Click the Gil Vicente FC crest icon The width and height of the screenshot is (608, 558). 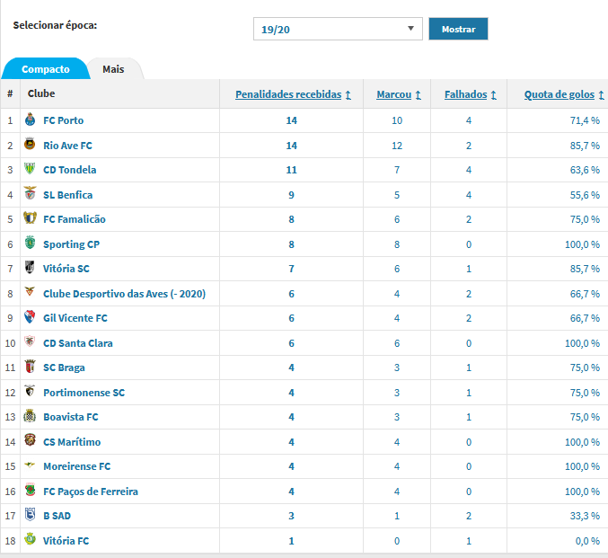[30, 316]
